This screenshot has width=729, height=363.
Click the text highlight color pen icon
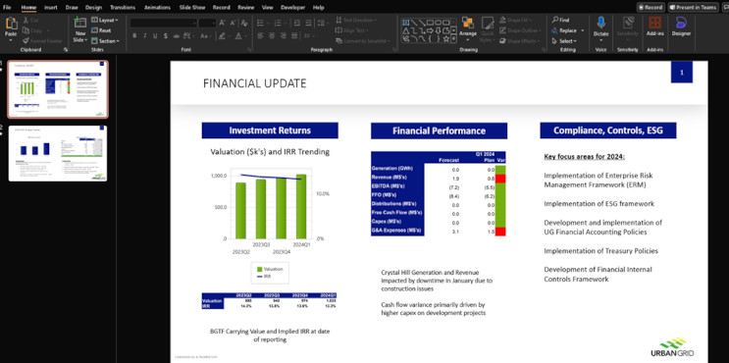coord(223,35)
